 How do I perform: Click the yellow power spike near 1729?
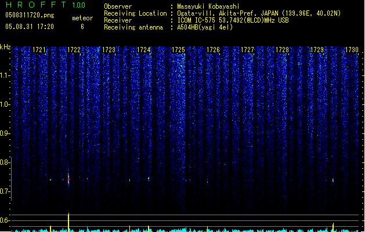pos(333,227)
